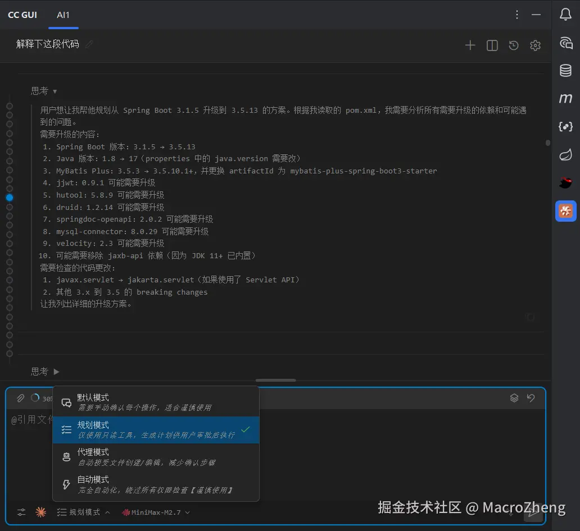
Task: Copy the thinking block content icon
Action: click(x=531, y=317)
